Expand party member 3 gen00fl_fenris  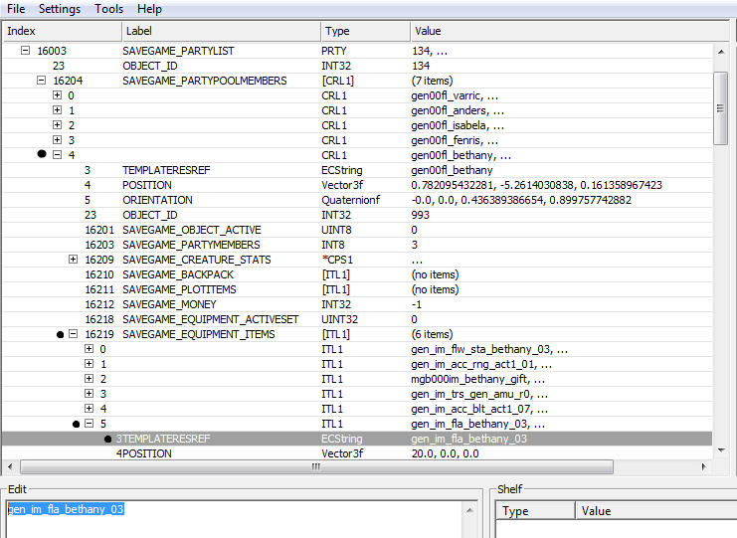coord(57,140)
